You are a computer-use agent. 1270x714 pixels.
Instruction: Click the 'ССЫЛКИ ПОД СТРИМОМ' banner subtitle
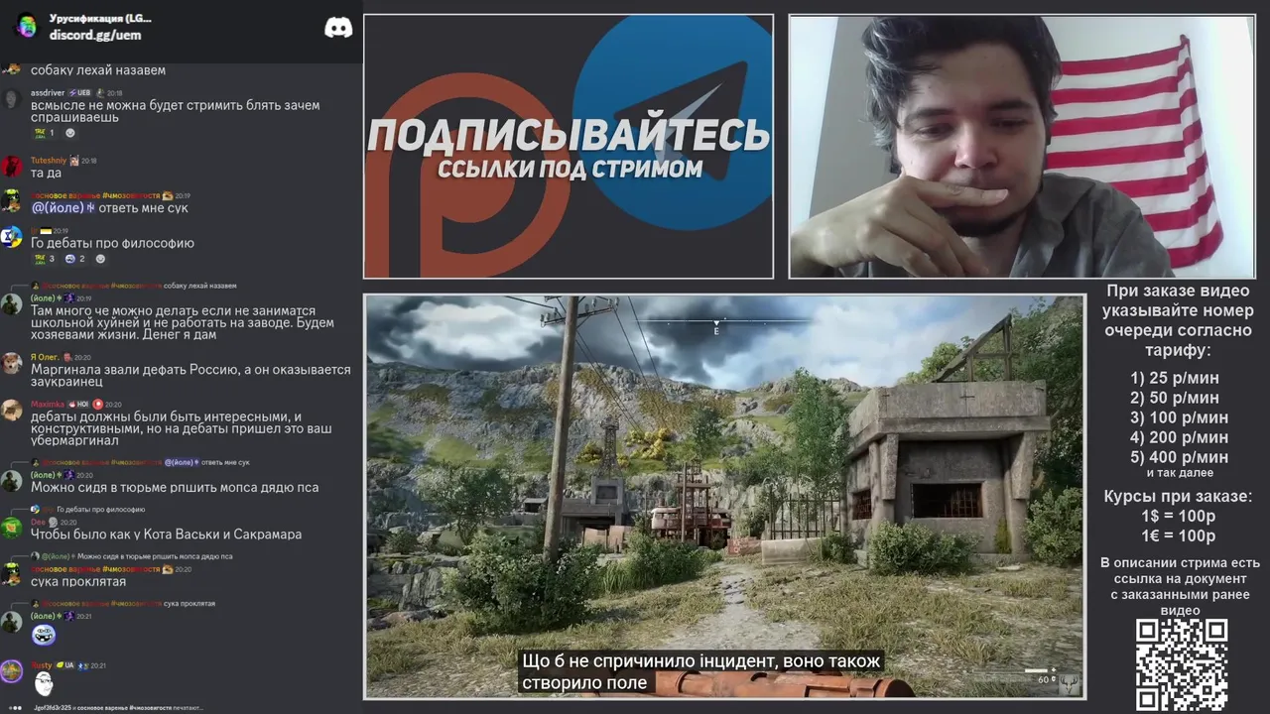tap(571, 170)
